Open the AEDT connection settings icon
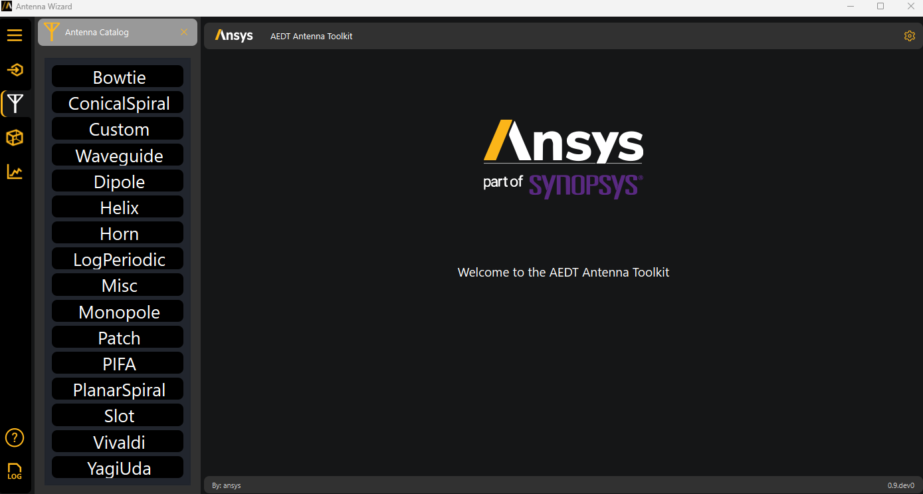Image resolution: width=923 pixels, height=494 pixels. pos(15,70)
